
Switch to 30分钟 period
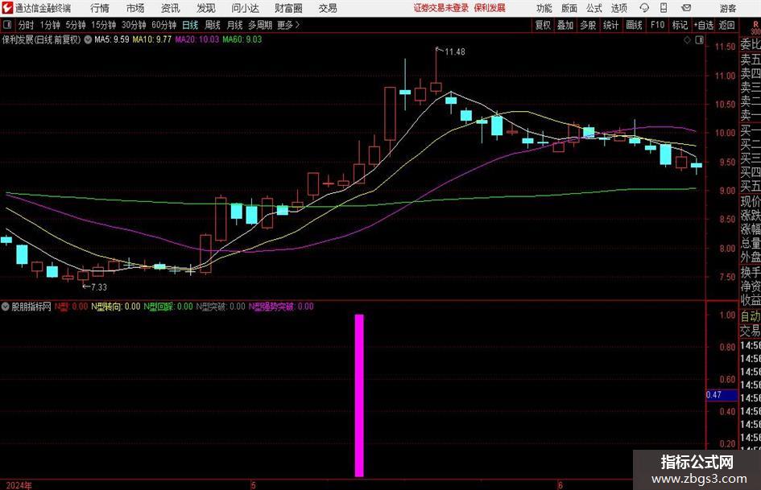pyautogui.click(x=134, y=25)
